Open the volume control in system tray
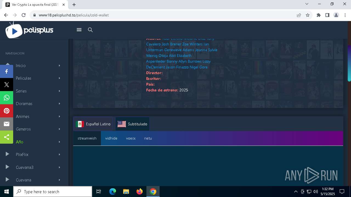The height and width of the screenshot is (197, 351). click(315, 192)
